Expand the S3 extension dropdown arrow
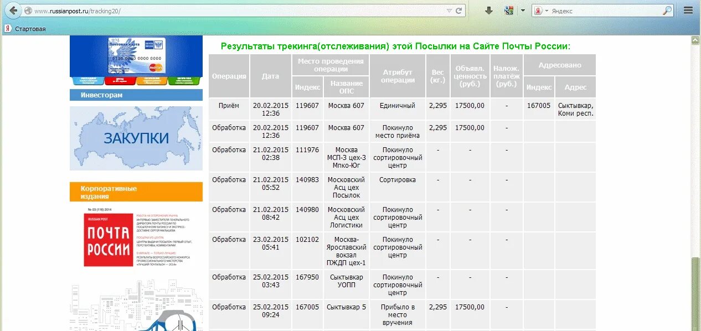The height and width of the screenshot is (331, 701). point(522,11)
